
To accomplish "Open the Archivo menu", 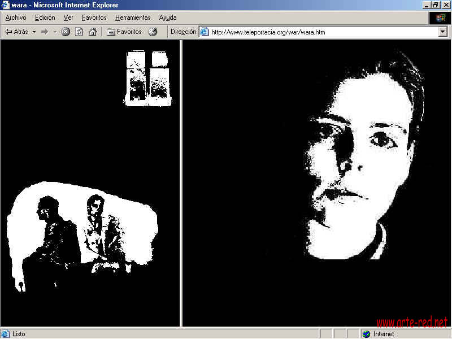I will click(x=16, y=18).
